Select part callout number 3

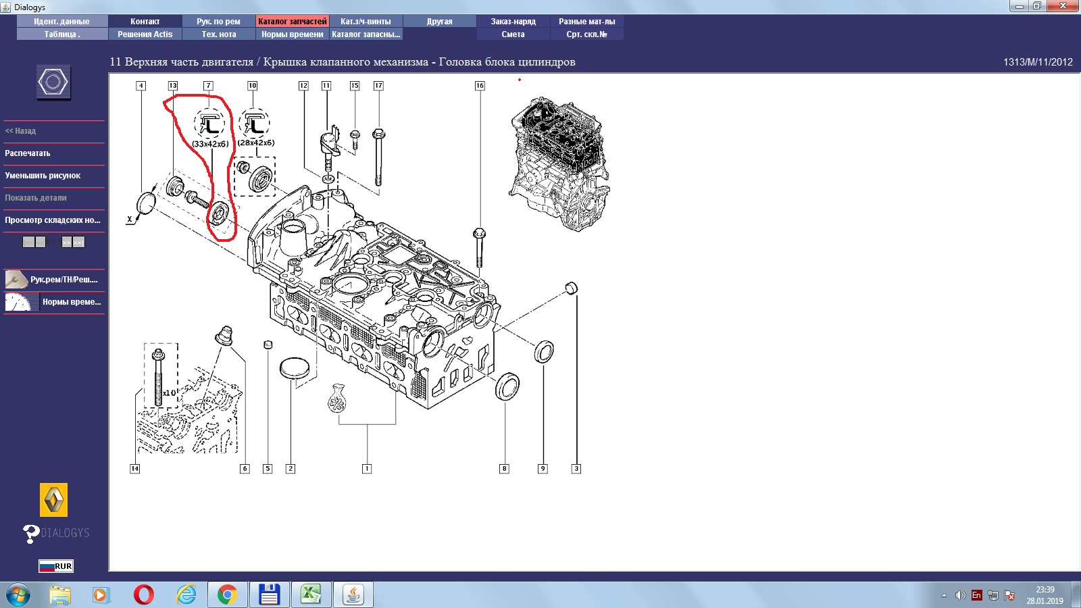click(x=576, y=468)
